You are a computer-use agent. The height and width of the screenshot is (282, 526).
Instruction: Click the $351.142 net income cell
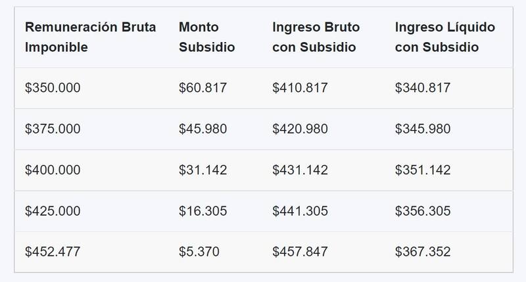423,170
